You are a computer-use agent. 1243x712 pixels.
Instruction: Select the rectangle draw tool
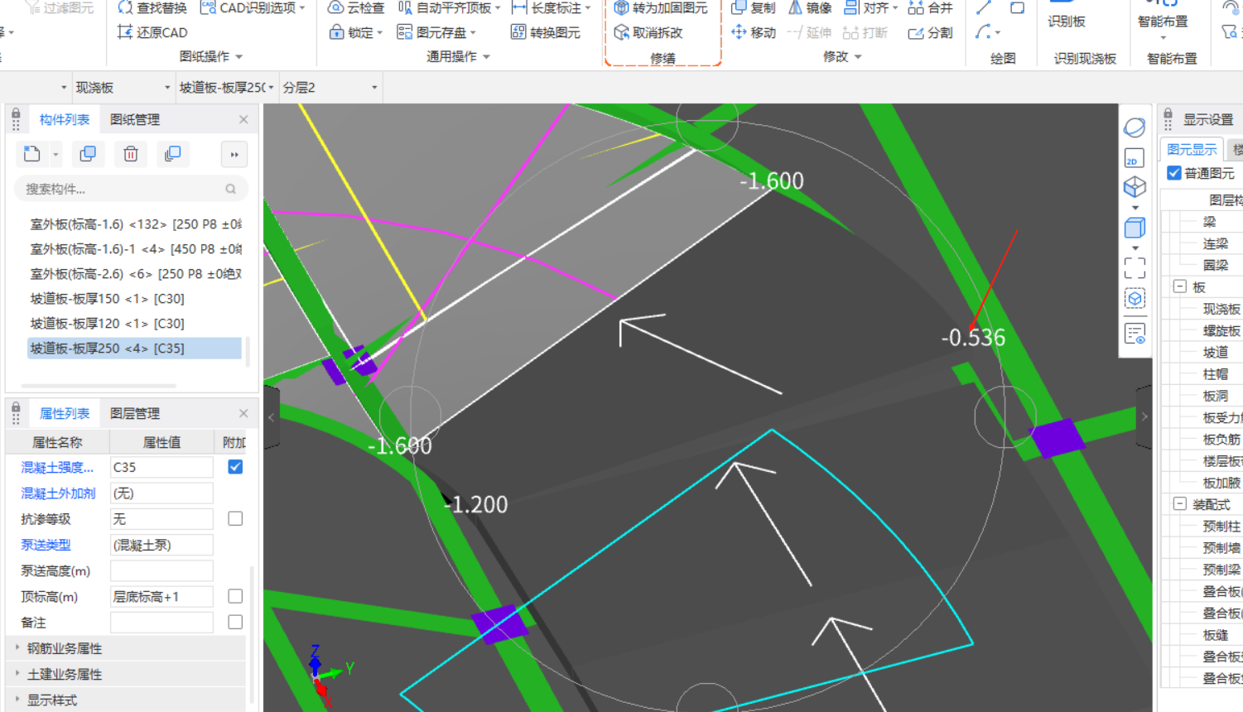1018,7
